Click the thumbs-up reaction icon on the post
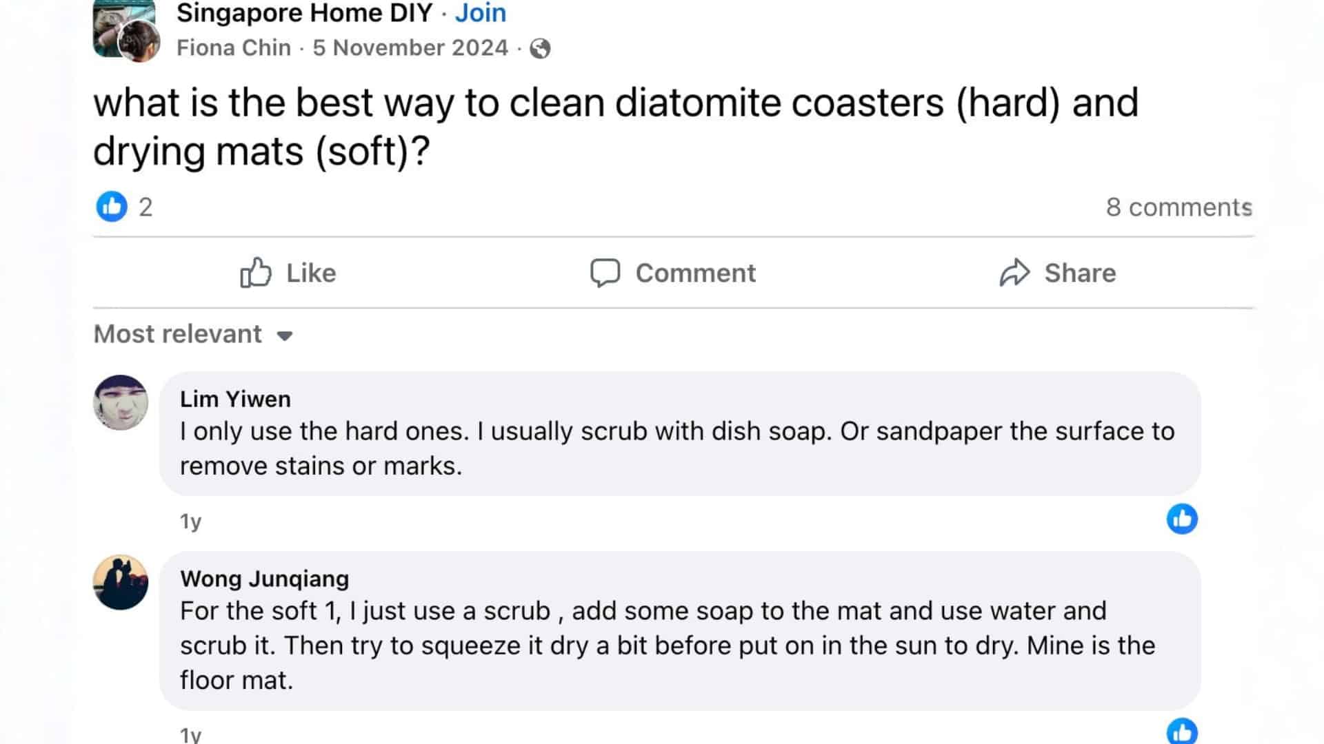This screenshot has width=1324, height=744. pos(111,207)
